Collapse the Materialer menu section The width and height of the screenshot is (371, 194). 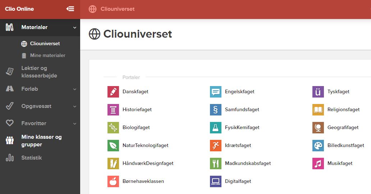pos(75,28)
